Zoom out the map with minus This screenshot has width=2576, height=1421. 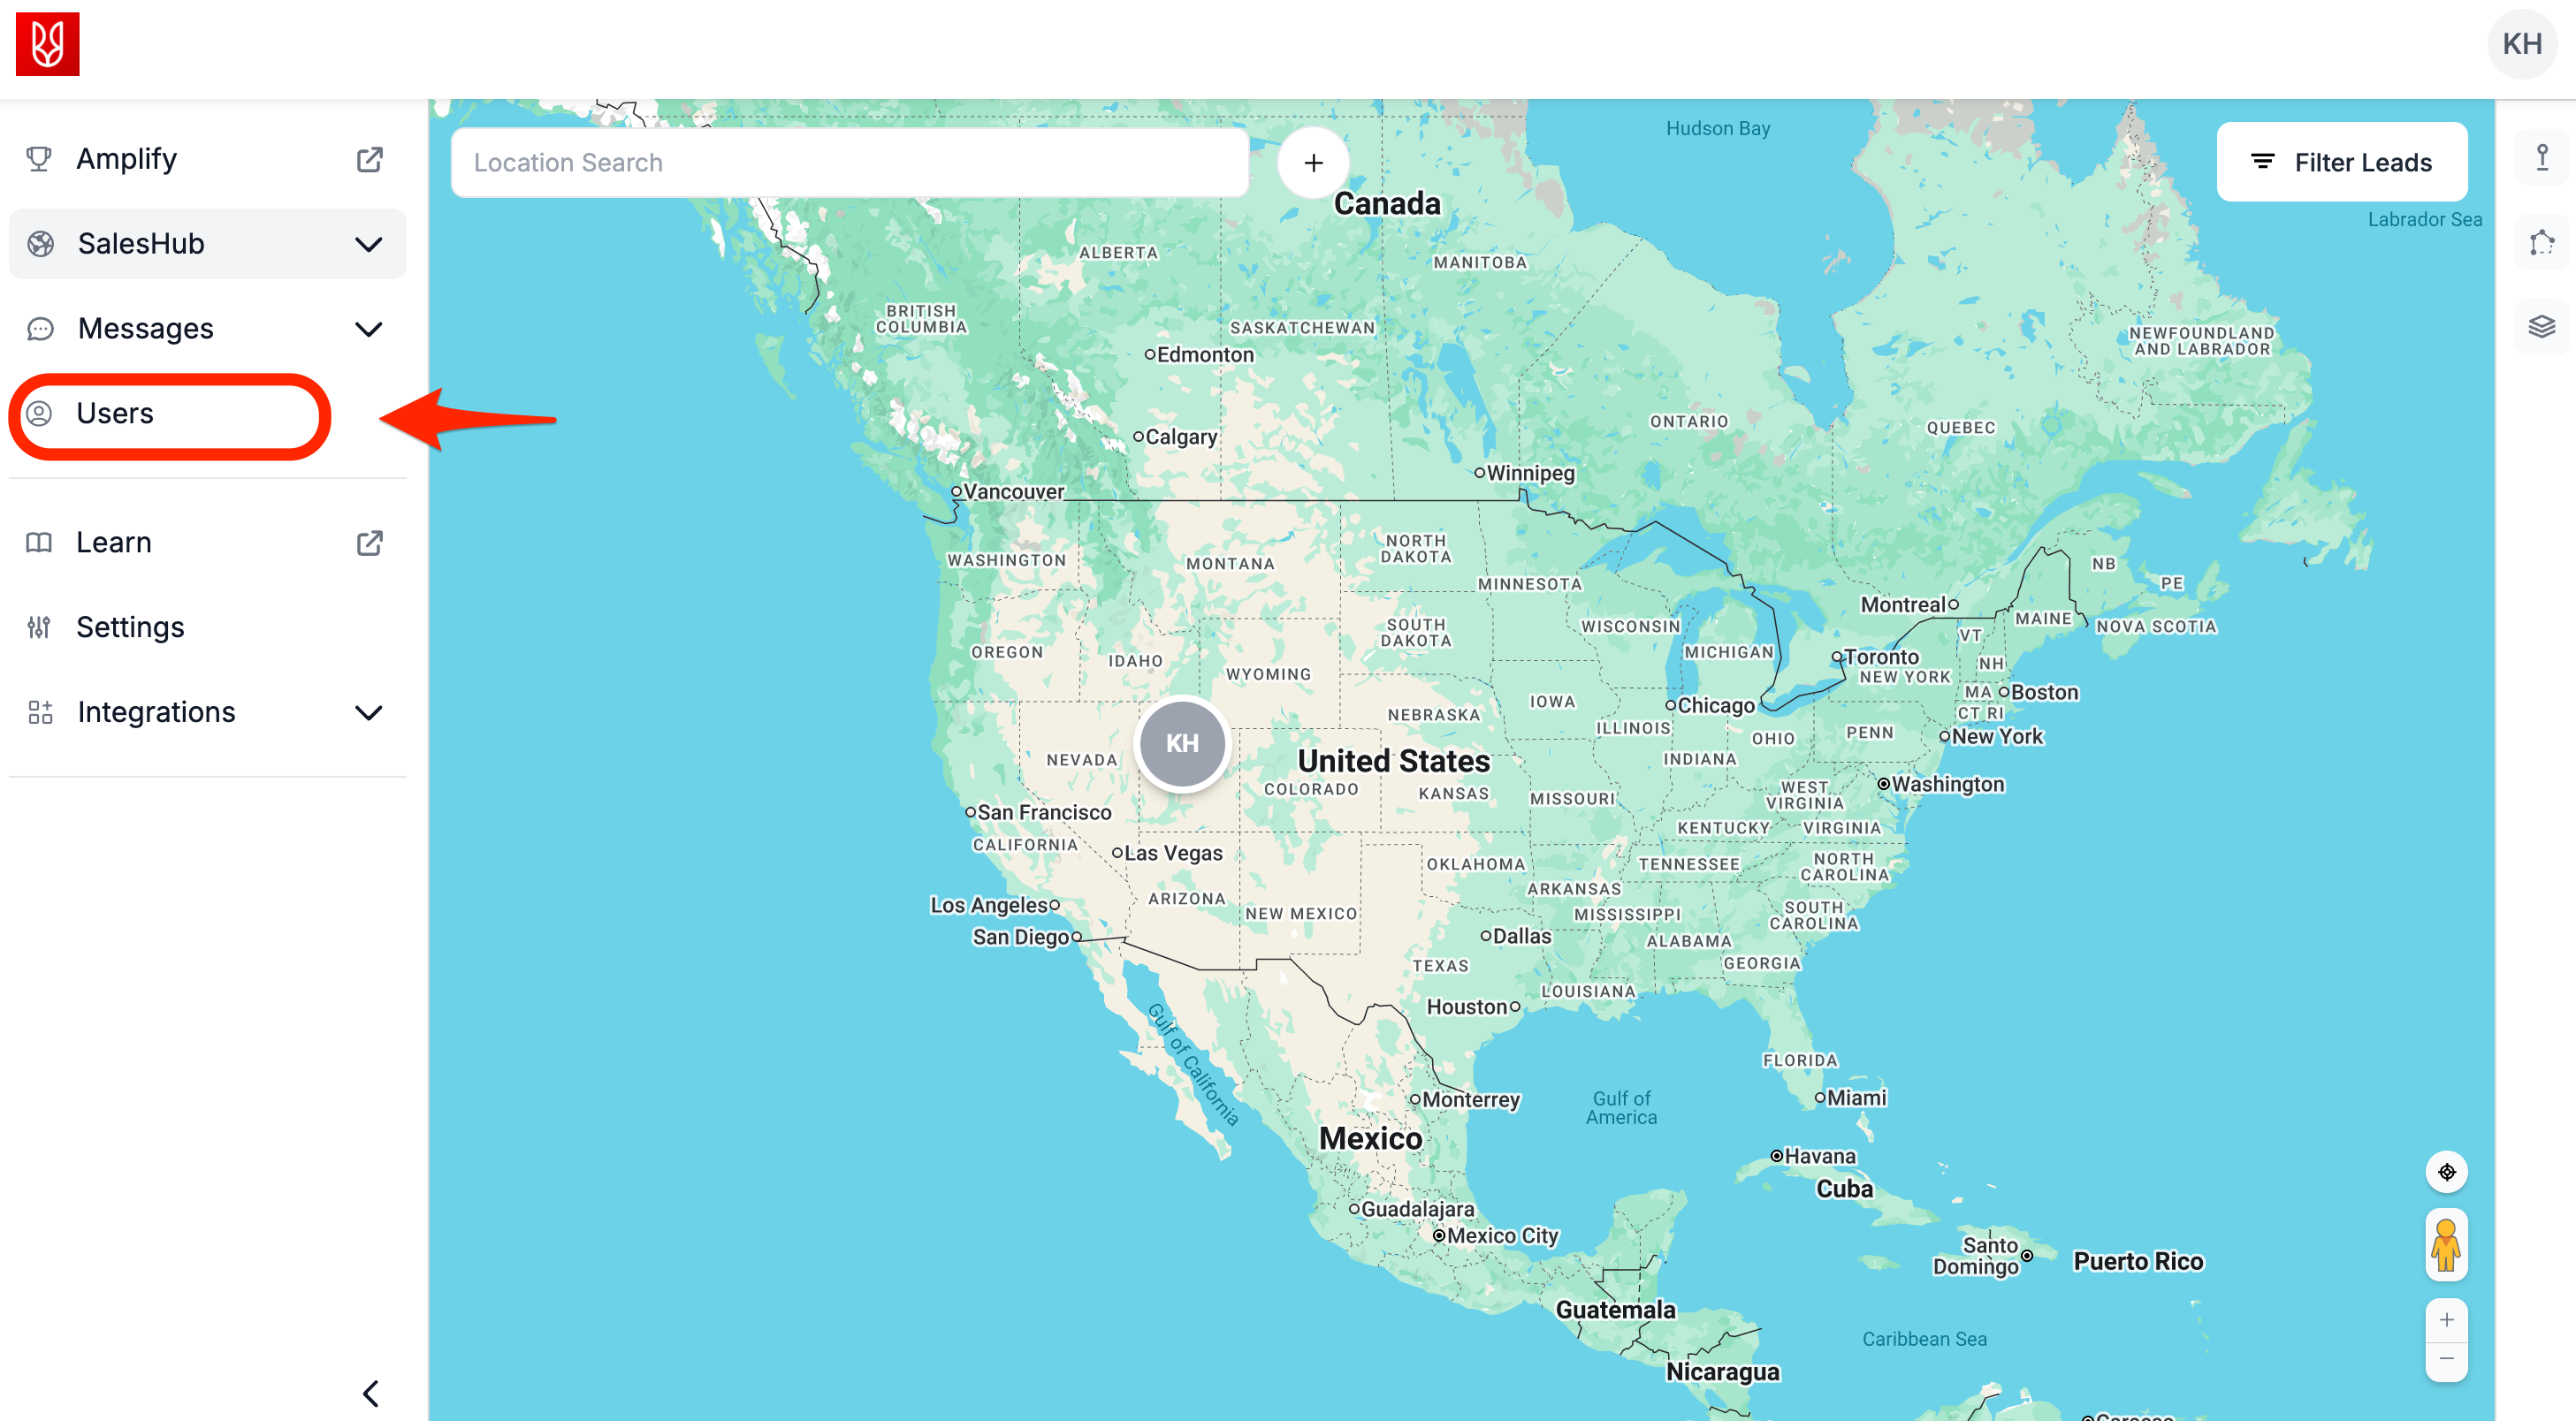tap(2446, 1359)
